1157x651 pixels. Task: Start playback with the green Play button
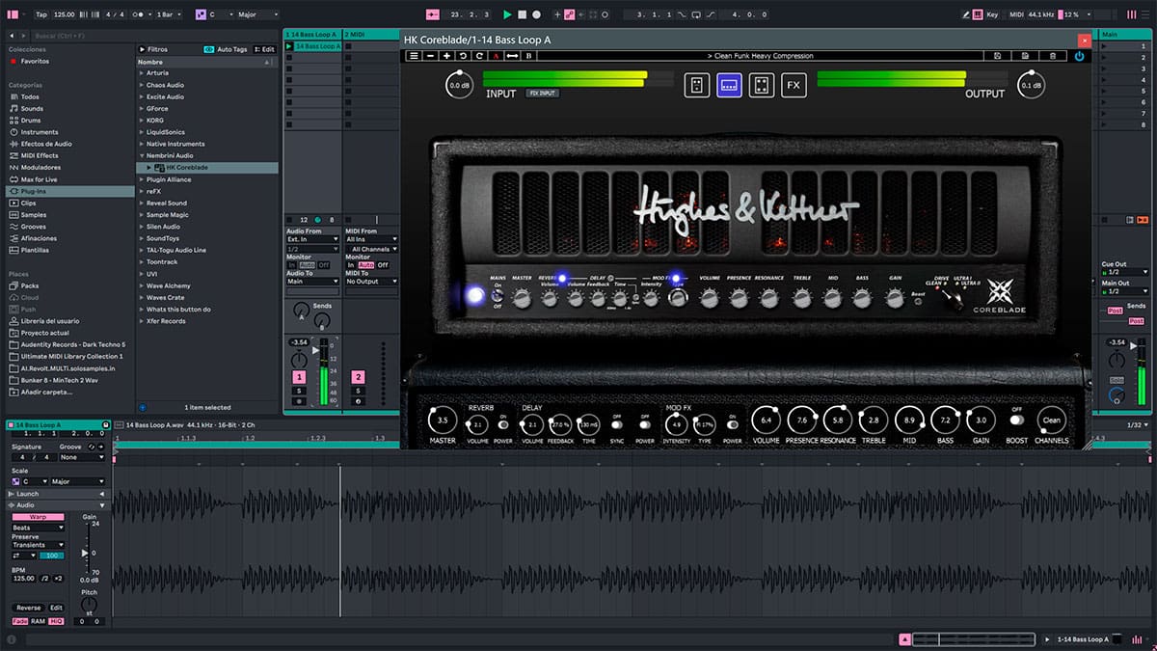[507, 14]
